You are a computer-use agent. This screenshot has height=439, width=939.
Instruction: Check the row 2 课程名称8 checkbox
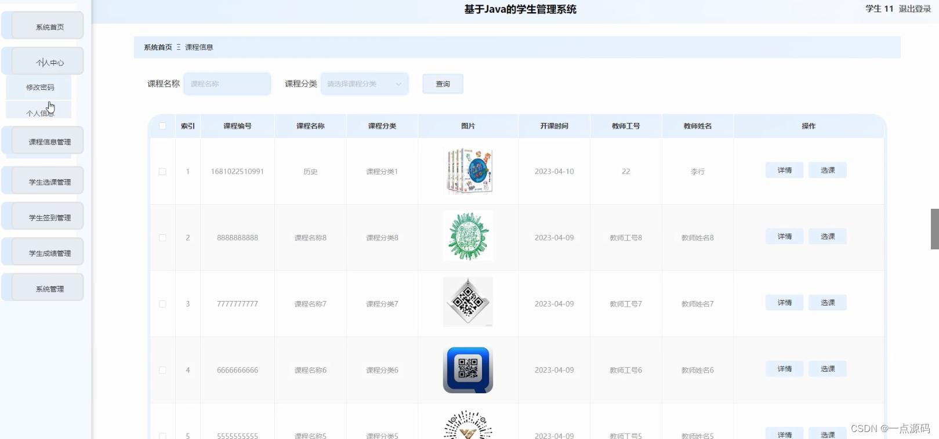(162, 238)
